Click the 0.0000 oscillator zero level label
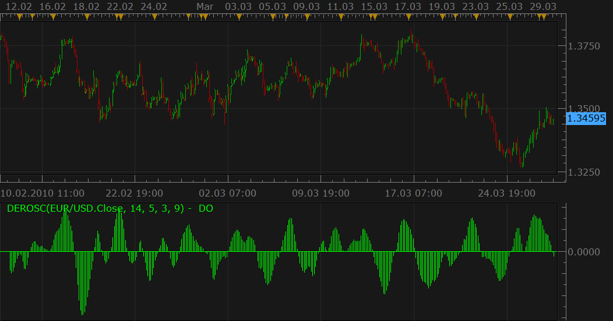Screen dimensions: 613x321 pyautogui.click(x=584, y=252)
